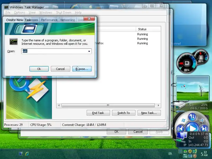This screenshot has width=212, height=159.
Task: Close the Create New Task dialog
Action: click(89, 19)
